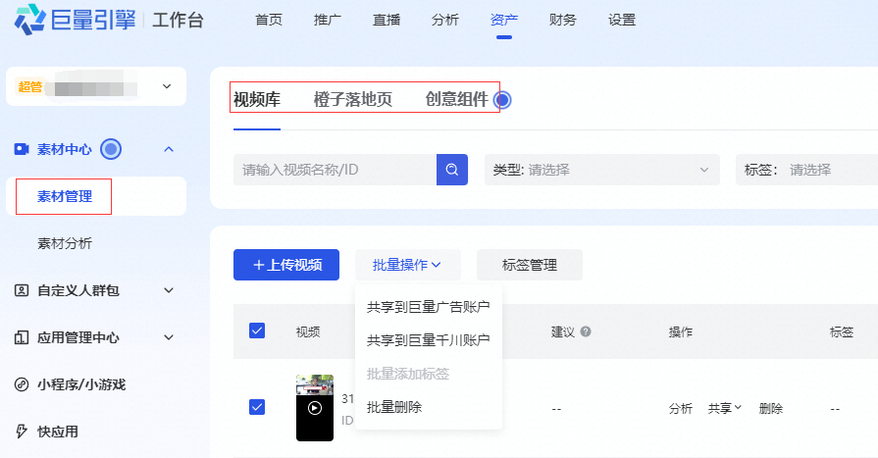Click the 上传视频 button

[x=286, y=265]
